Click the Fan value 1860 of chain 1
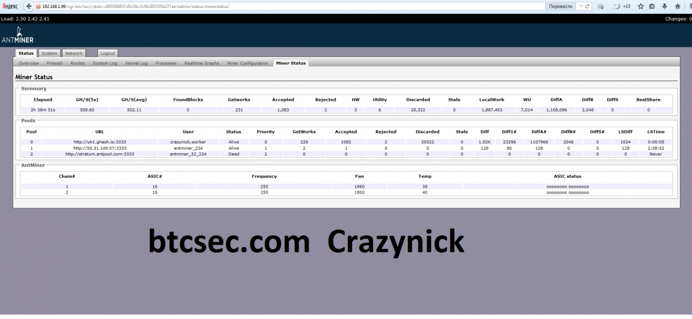Image resolution: width=692 pixels, height=319 pixels. click(x=359, y=187)
